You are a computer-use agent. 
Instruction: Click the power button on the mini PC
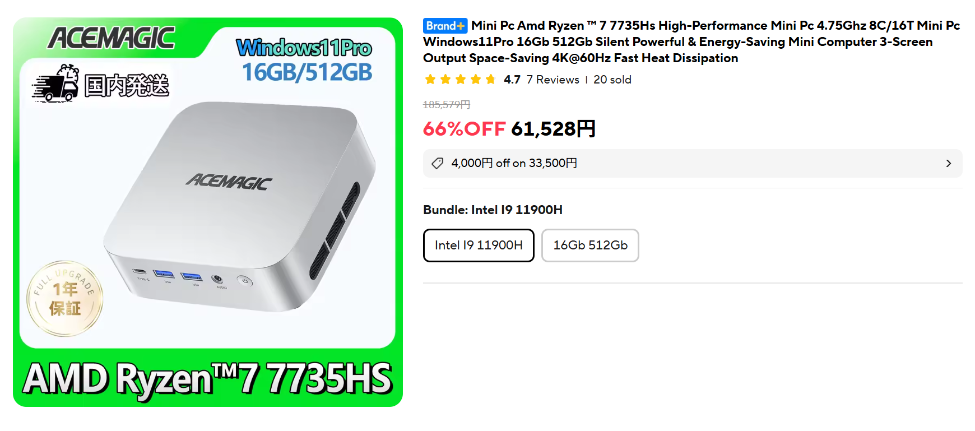(x=244, y=281)
